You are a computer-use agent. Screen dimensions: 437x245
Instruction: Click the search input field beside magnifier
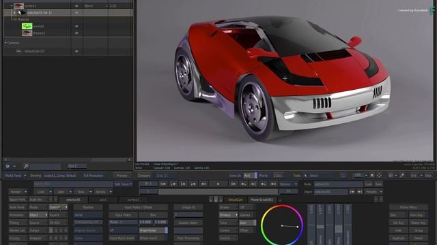coord(46,166)
